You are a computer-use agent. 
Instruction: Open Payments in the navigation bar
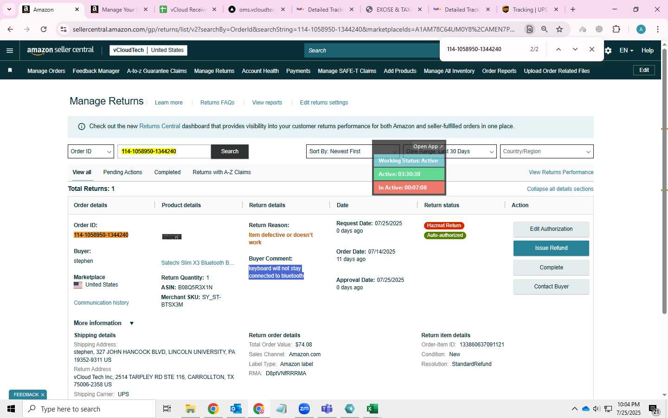tap(298, 71)
